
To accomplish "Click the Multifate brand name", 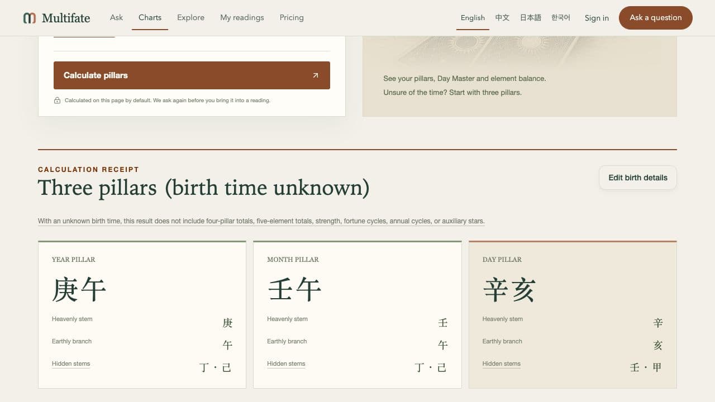I will (66, 18).
